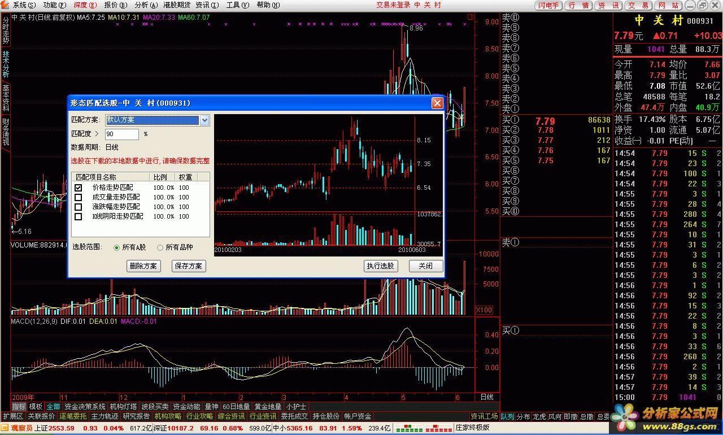Open the 系统 menu
Image resolution: width=723 pixels, height=435 pixels.
click(23, 5)
